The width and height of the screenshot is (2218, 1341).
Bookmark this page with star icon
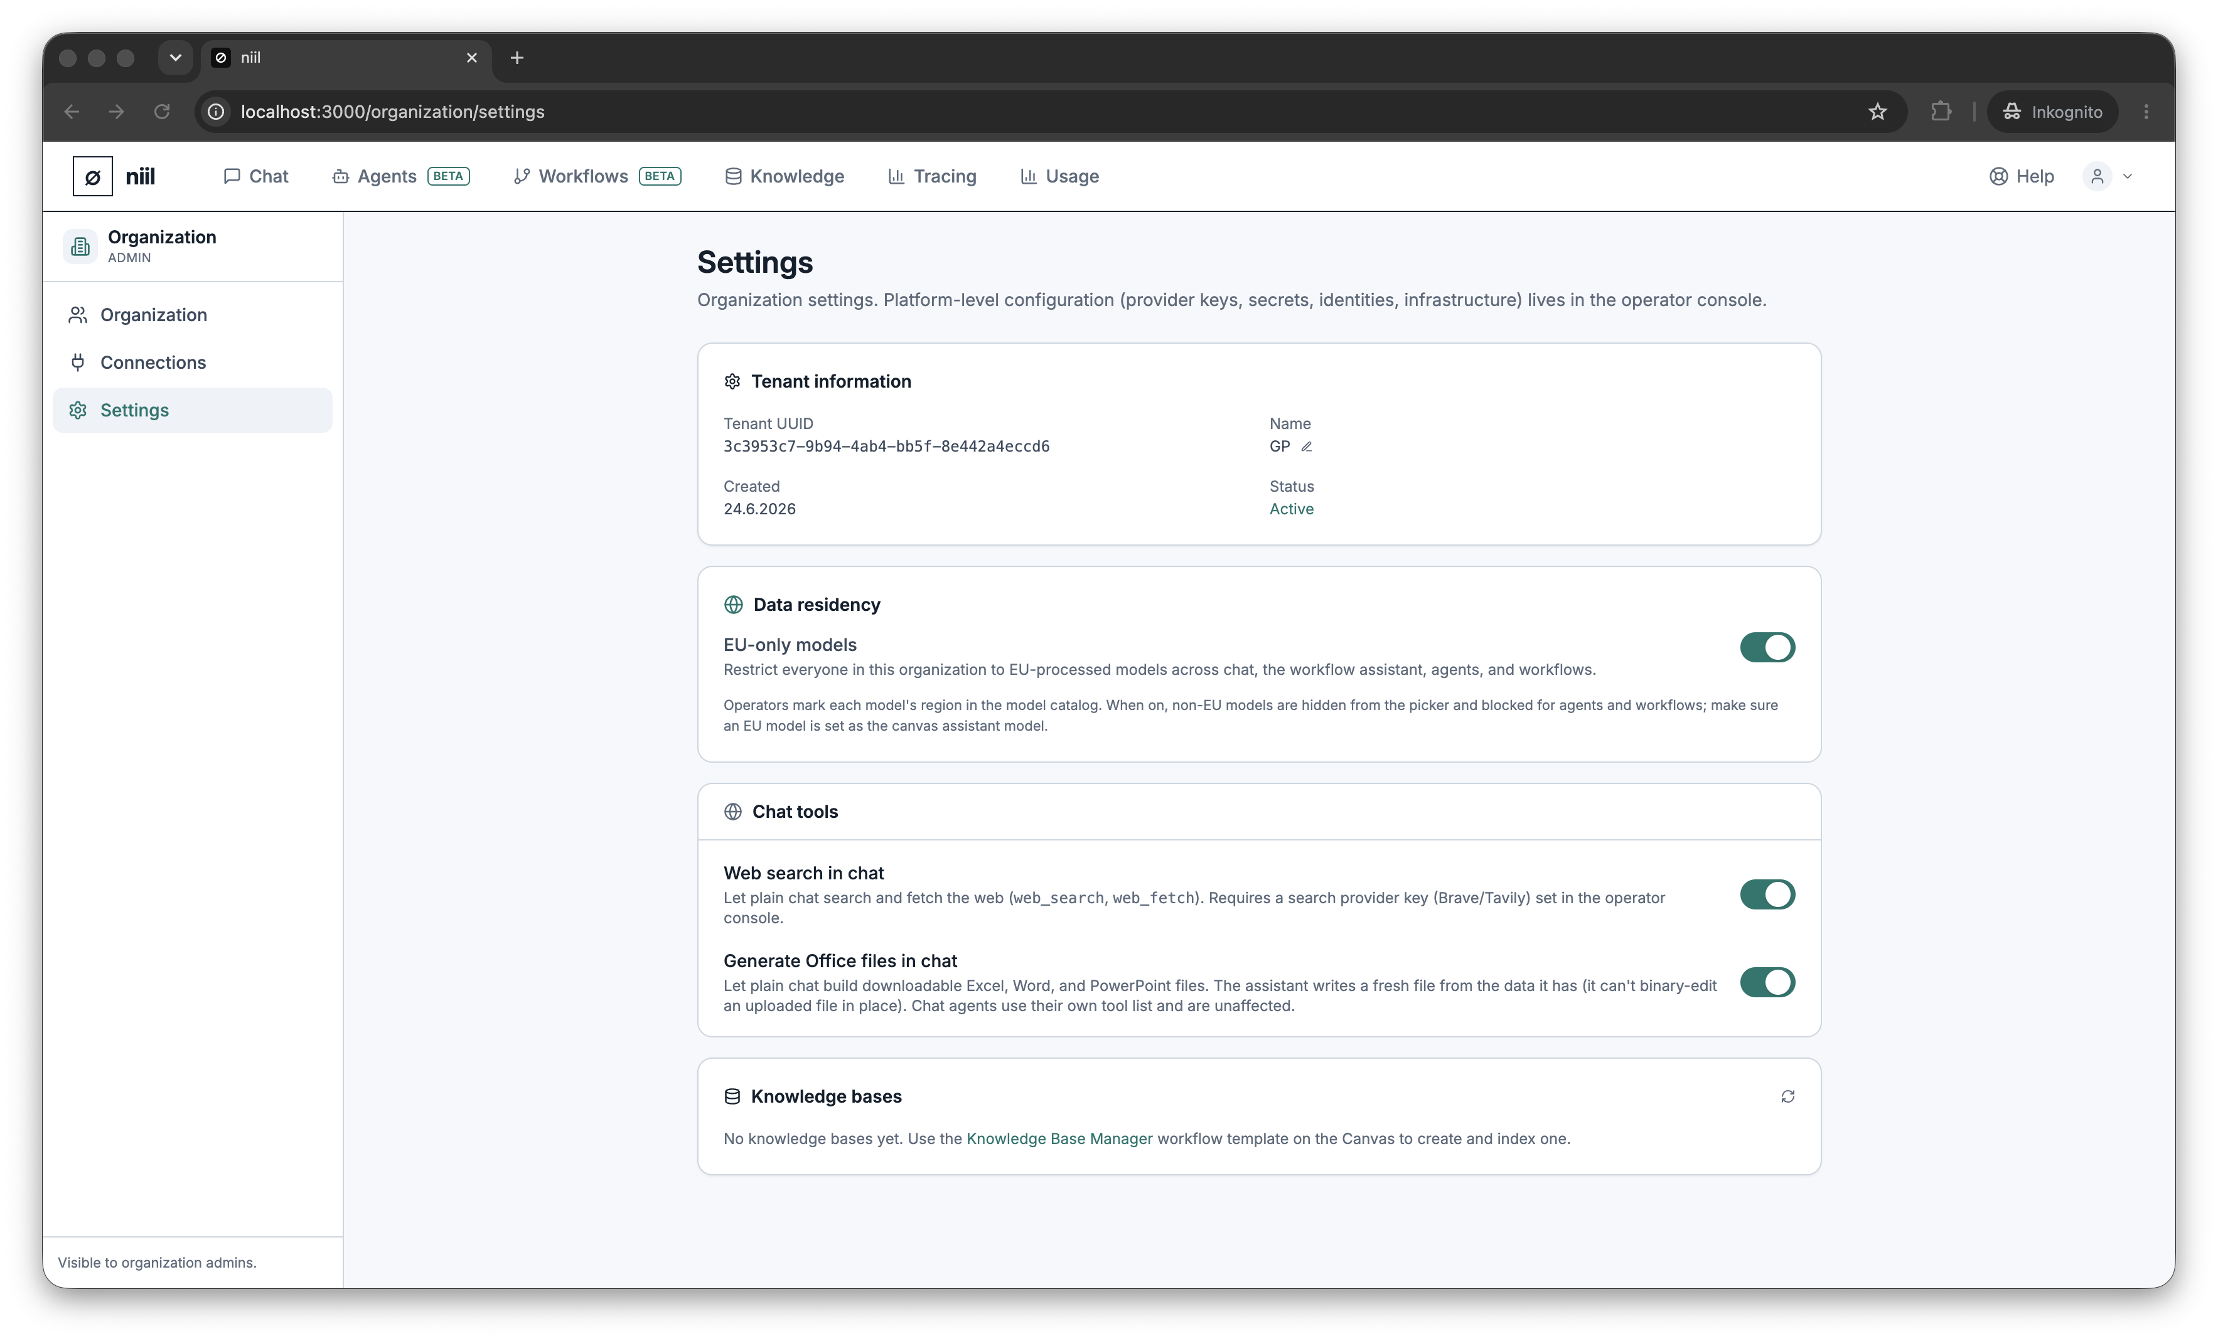1878,112
